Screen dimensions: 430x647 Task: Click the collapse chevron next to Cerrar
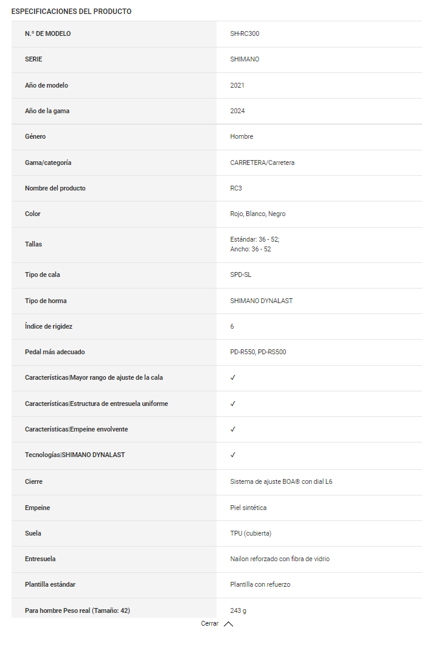[229, 624]
